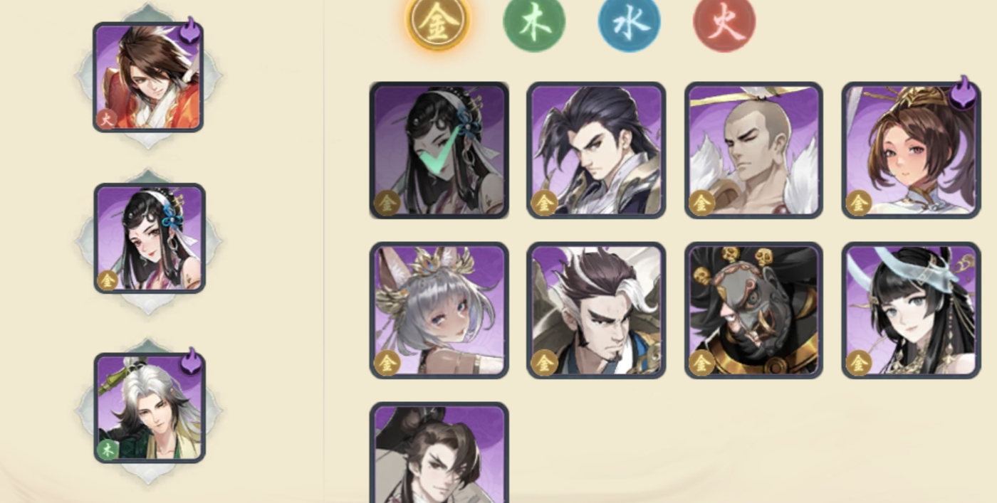Select the brown-haired girl with gold crown
Viewport: 997px width, 503px height.
click(911, 150)
